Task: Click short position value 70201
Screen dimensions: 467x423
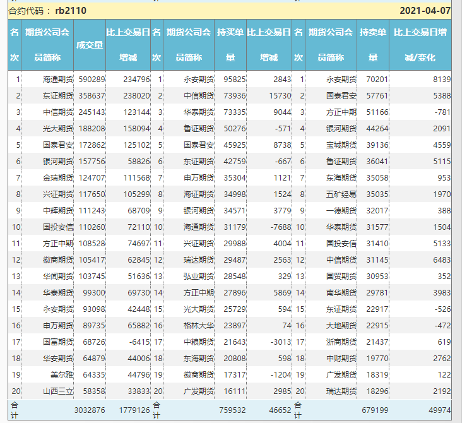Action: (377, 80)
